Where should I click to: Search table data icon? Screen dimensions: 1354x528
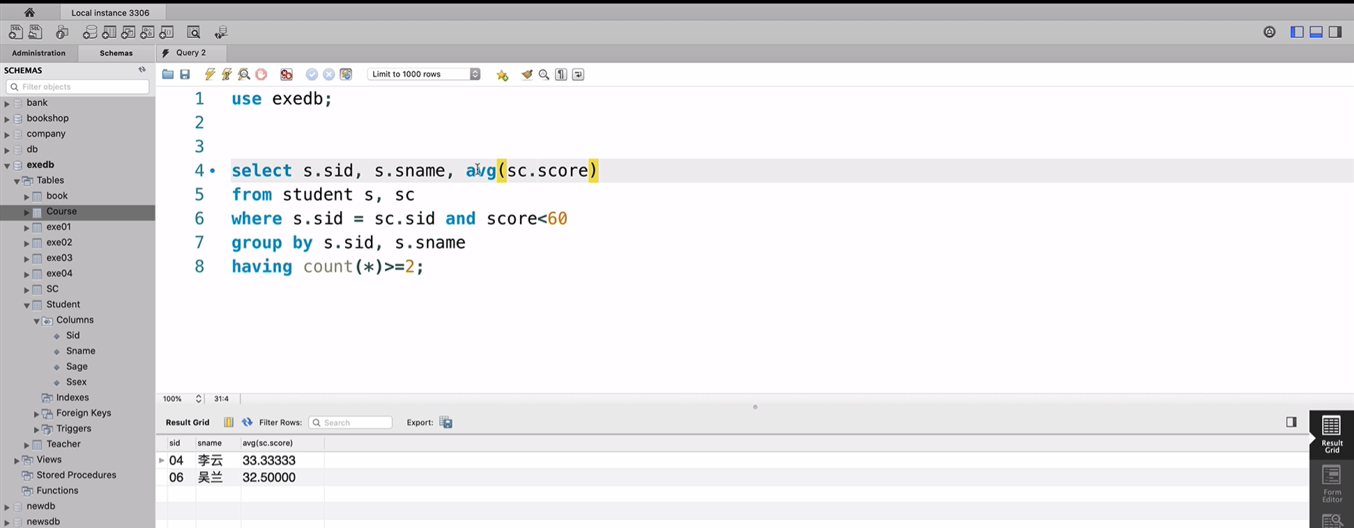pyautogui.click(x=194, y=32)
